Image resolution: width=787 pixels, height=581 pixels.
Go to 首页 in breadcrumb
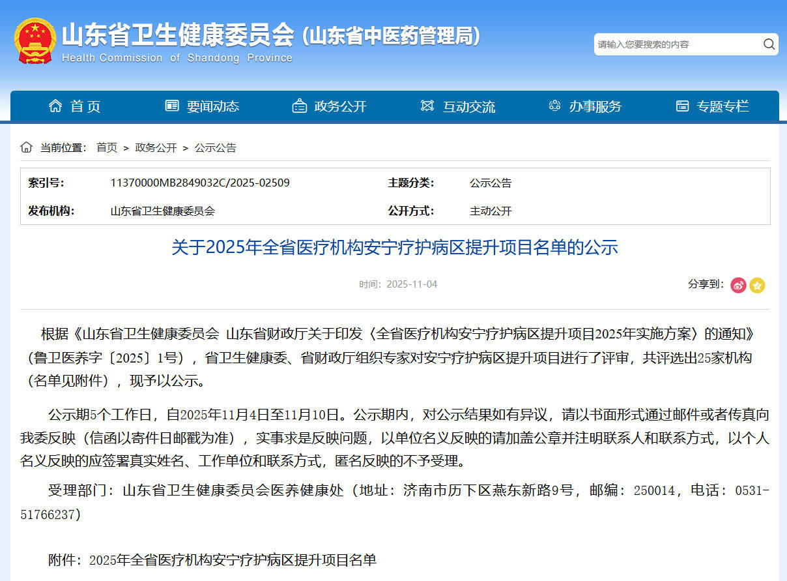pyautogui.click(x=107, y=148)
